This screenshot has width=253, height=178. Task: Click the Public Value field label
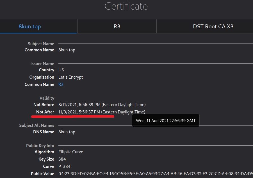(43, 174)
